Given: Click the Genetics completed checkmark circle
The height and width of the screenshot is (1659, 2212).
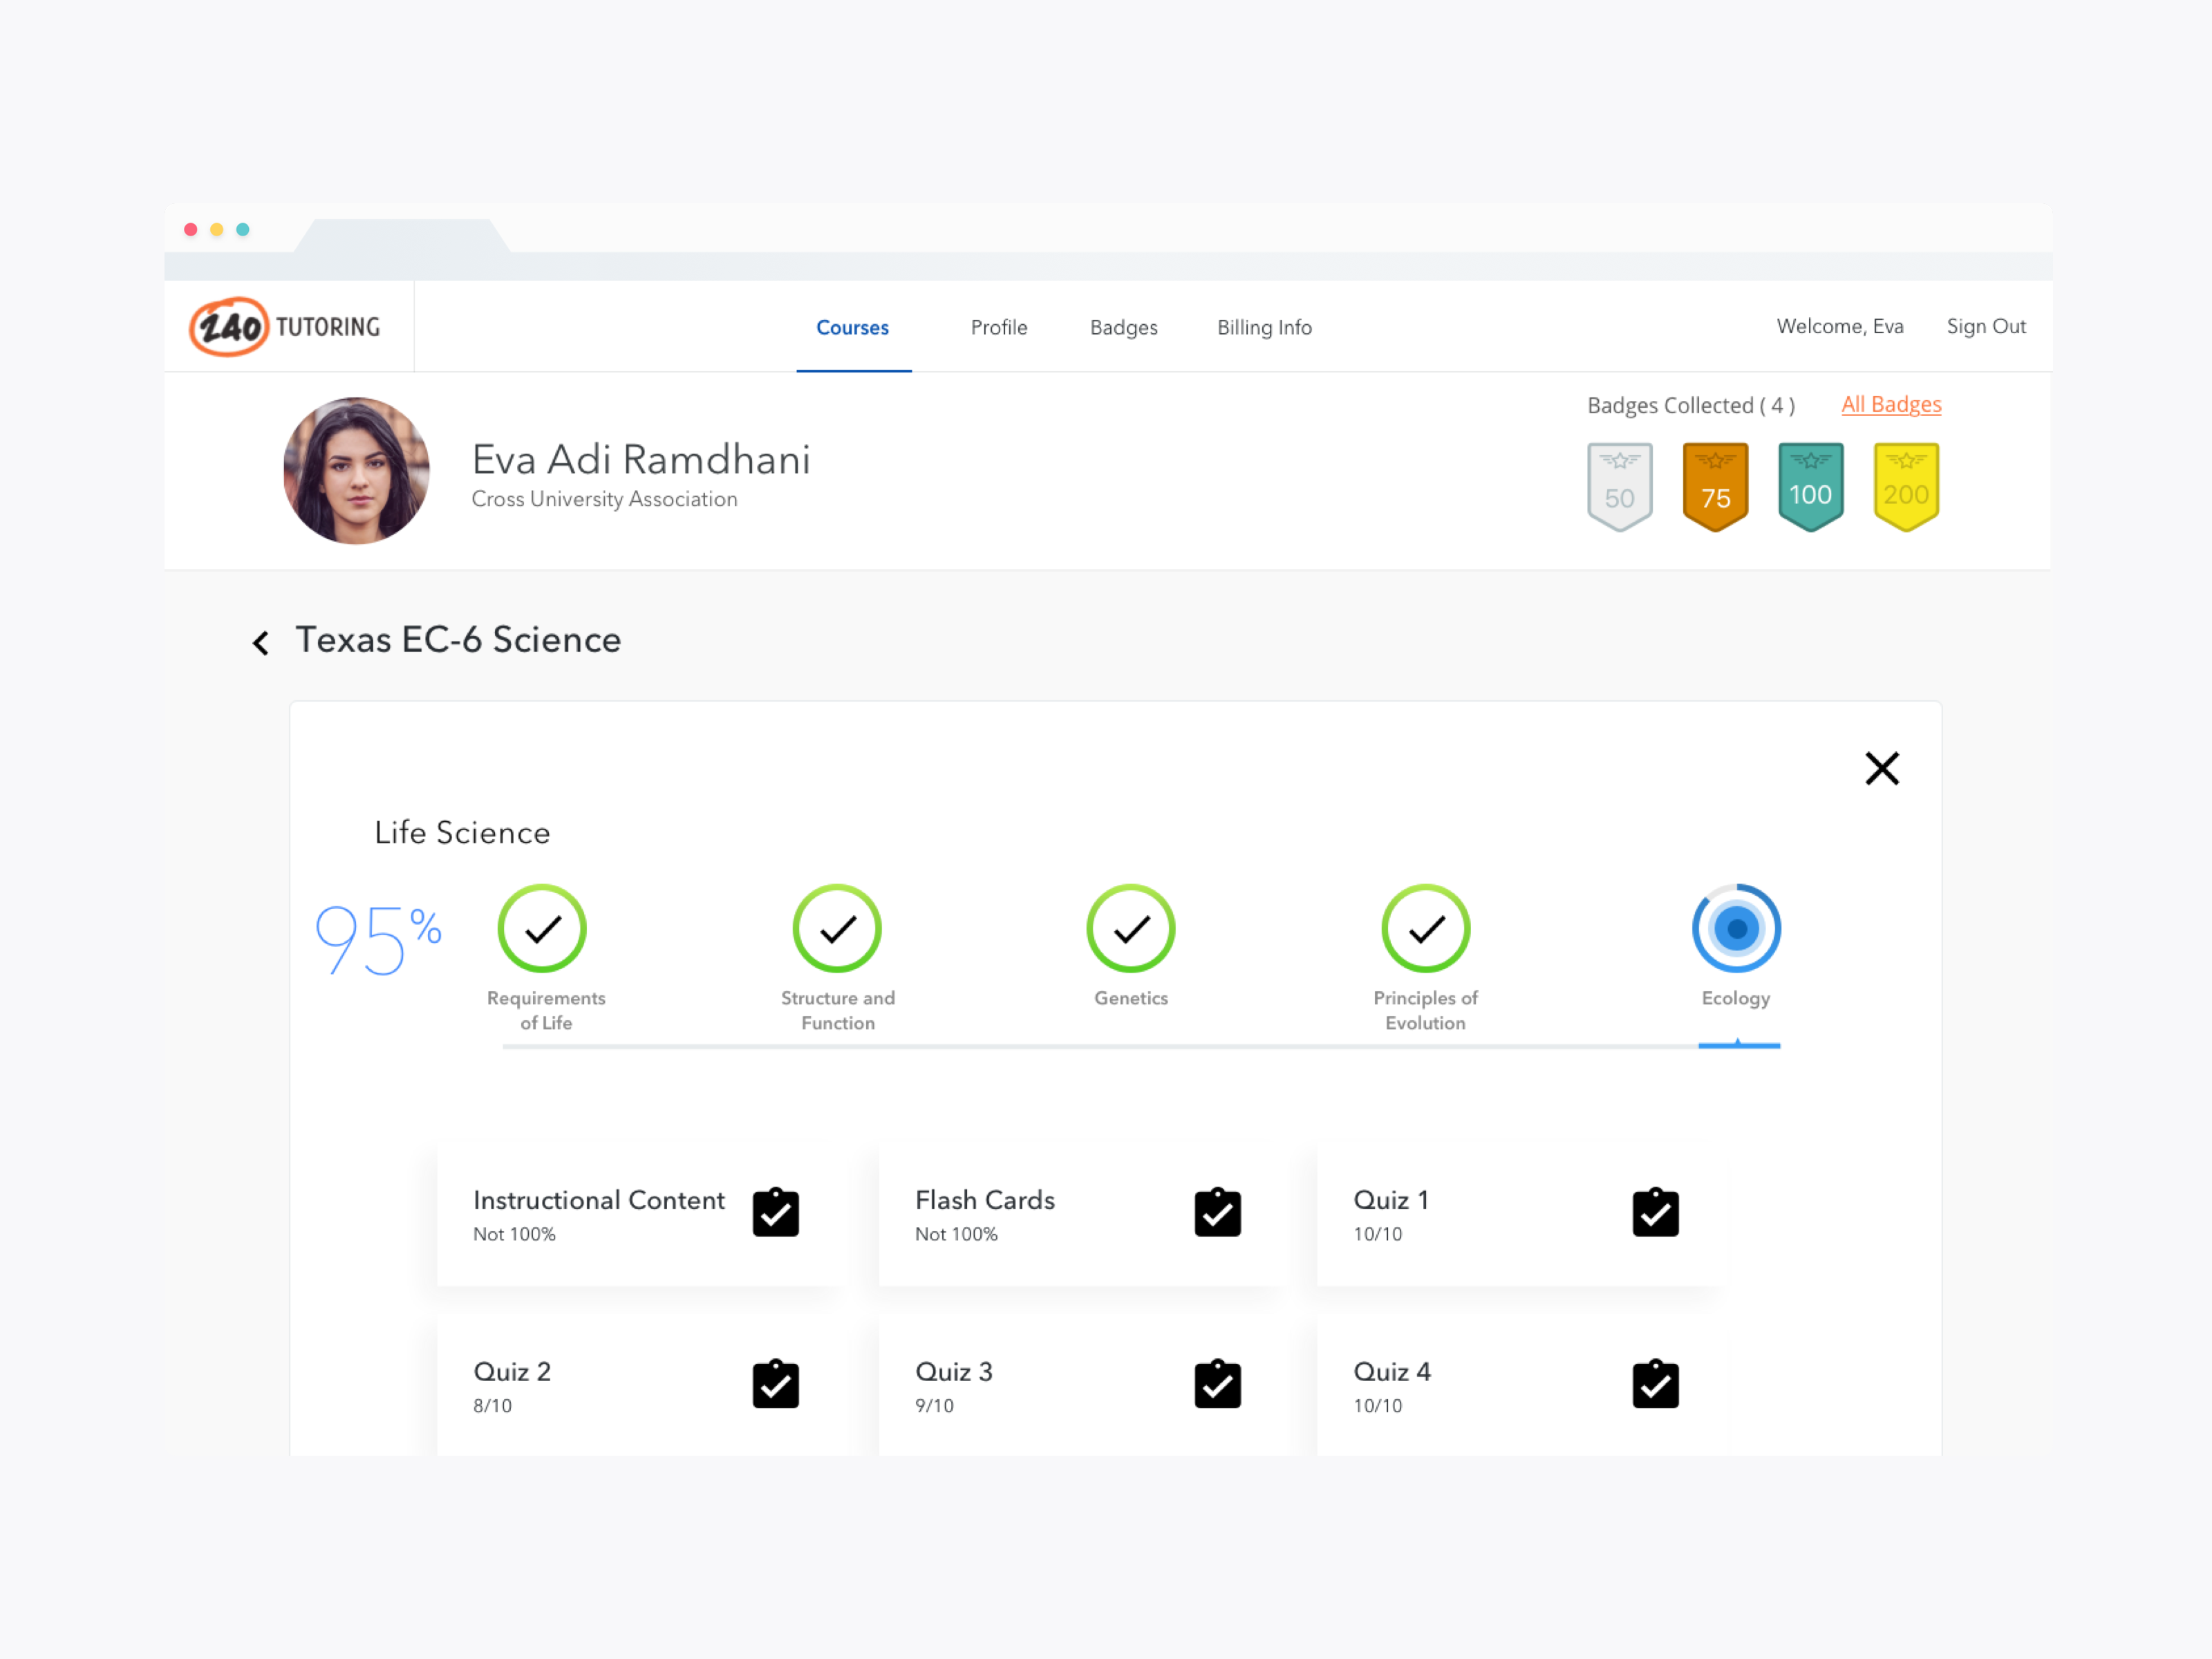Looking at the screenshot, I should coord(1130,929).
